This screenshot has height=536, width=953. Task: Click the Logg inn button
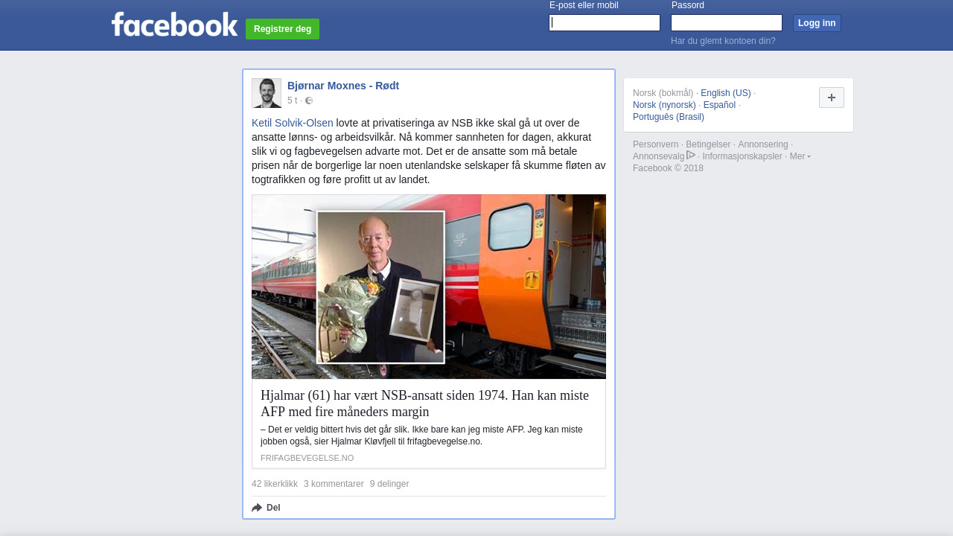[x=817, y=23]
